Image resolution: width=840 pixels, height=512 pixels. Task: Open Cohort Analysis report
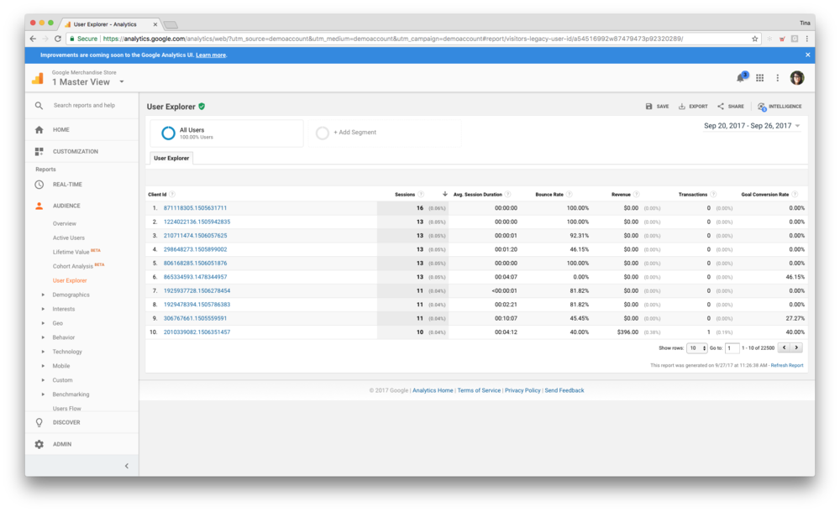click(x=73, y=266)
